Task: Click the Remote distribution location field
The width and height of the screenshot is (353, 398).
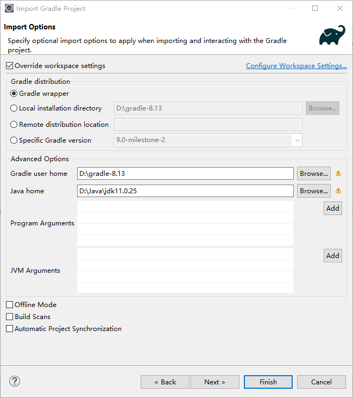Action: pyautogui.click(x=208, y=125)
